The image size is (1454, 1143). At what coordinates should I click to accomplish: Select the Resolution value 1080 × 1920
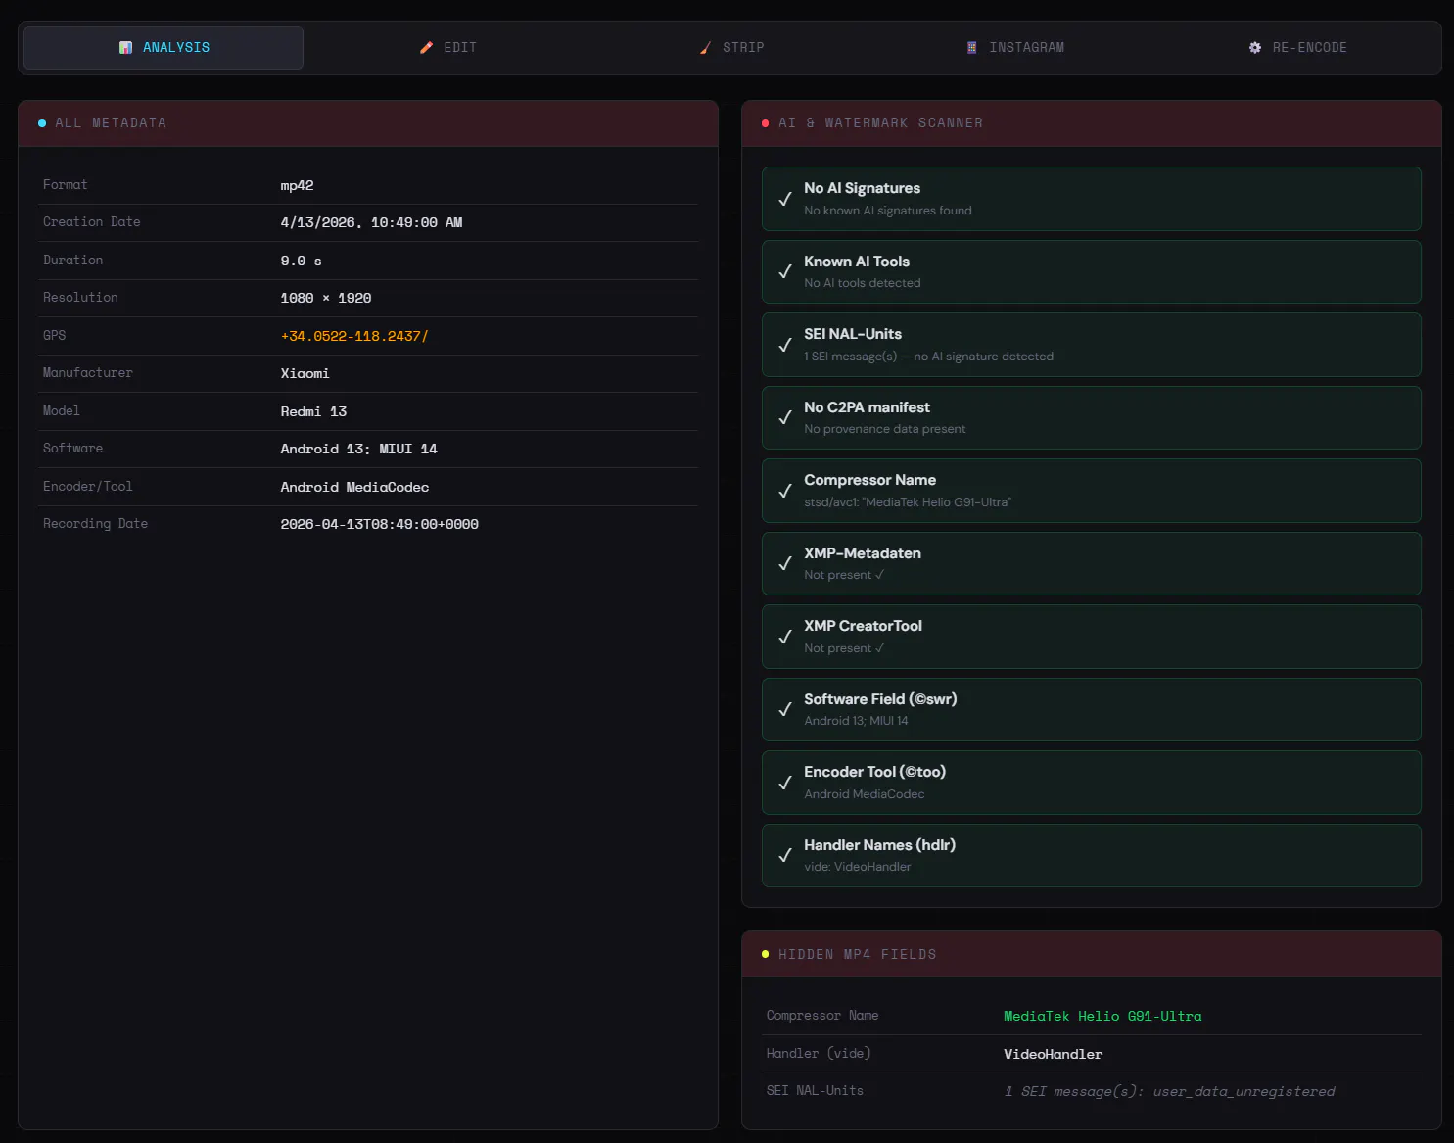point(326,298)
